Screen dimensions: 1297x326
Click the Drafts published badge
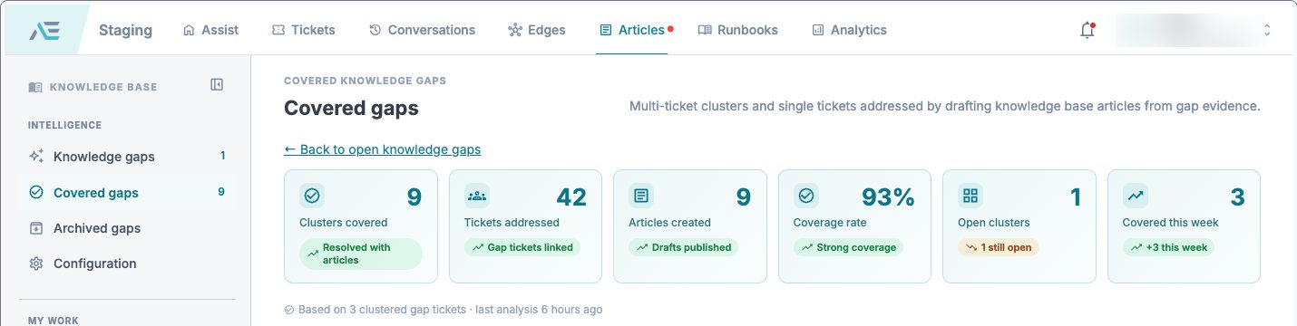(683, 247)
